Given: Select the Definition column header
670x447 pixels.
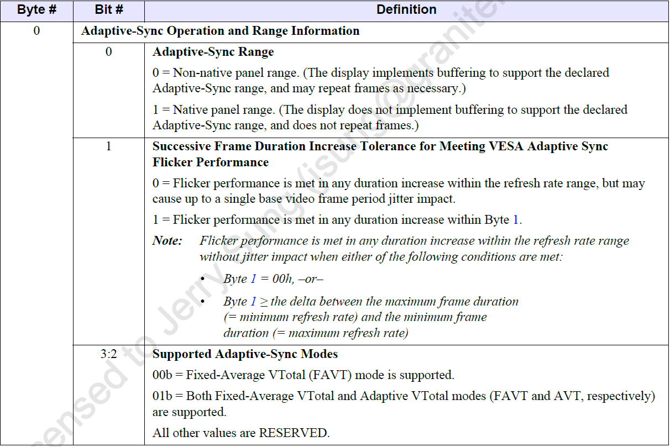Looking at the screenshot, I should pyautogui.click(x=406, y=9).
